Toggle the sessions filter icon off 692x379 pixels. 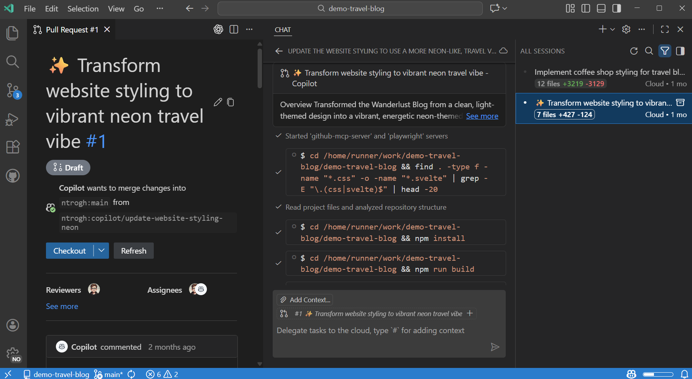click(x=665, y=51)
